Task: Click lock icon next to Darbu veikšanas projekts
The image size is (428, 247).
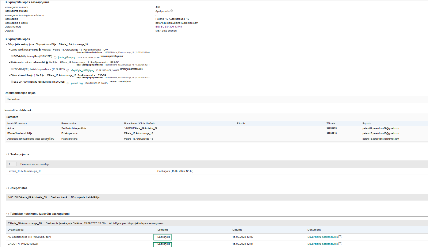Action: [x=39, y=50]
